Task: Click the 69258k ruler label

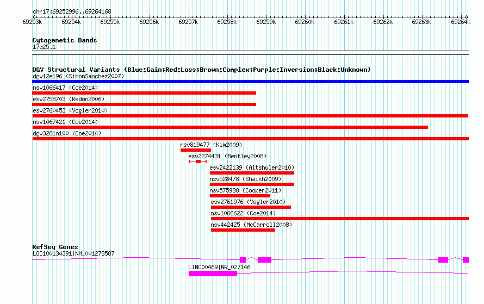Action: pyautogui.click(x=227, y=22)
